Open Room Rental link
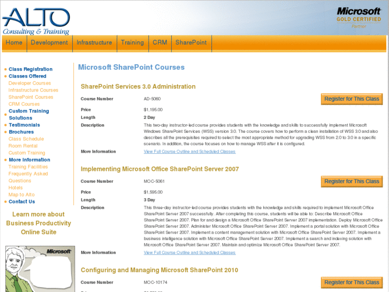389x292 pixels. [x=23, y=146]
